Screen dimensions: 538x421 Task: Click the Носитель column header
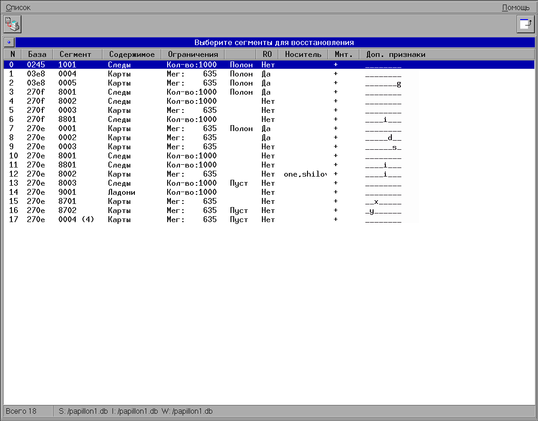[303, 54]
